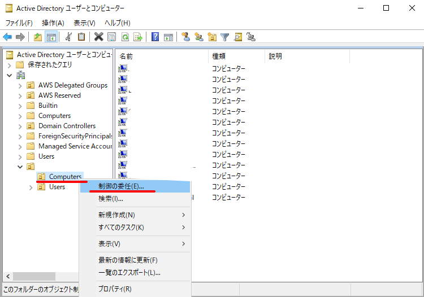Viewport: 424px width, 297px height.
Task: Open filter options funnel icon
Action: [x=224, y=37]
